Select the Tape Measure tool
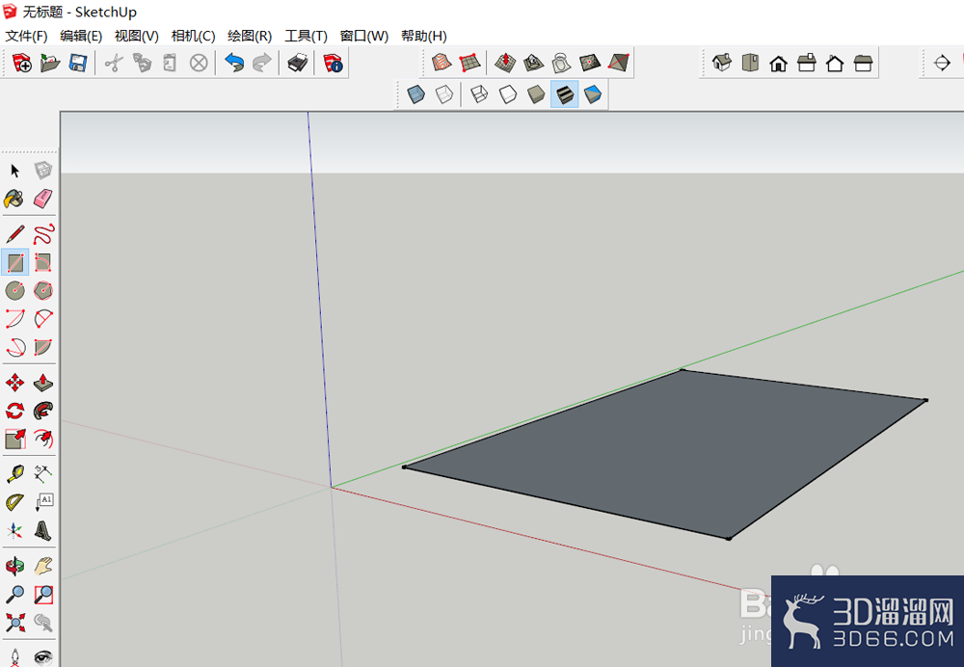 coord(14,474)
